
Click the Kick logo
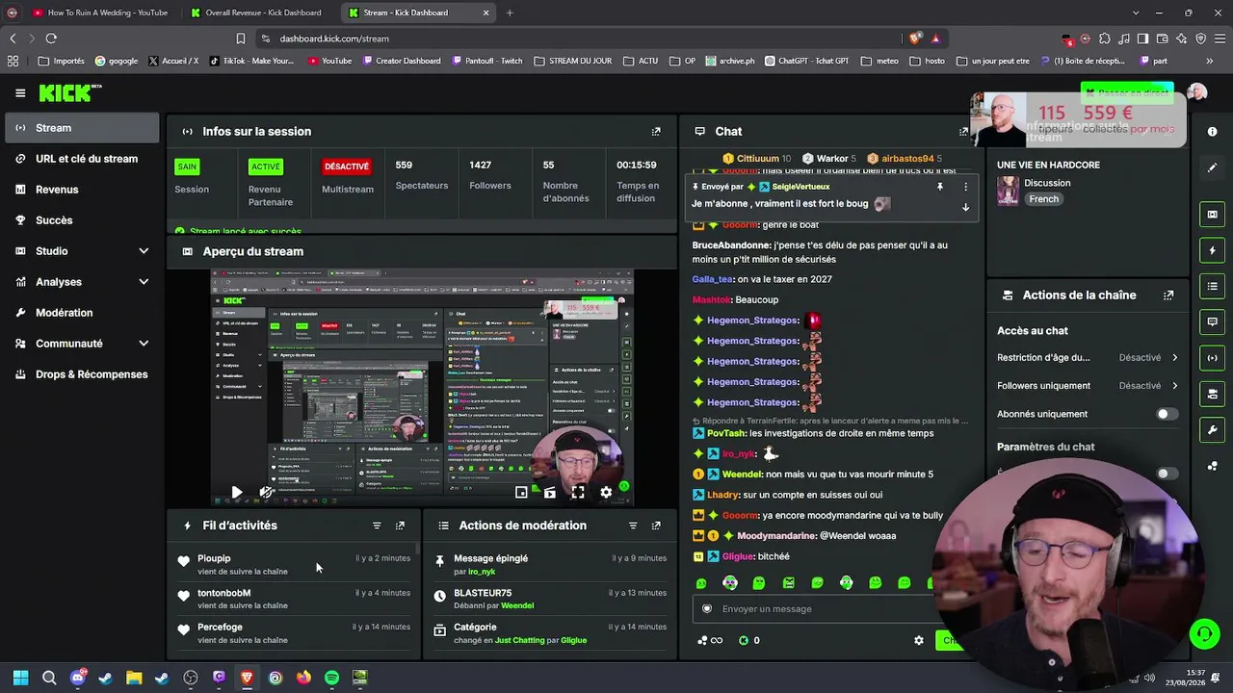(69, 93)
